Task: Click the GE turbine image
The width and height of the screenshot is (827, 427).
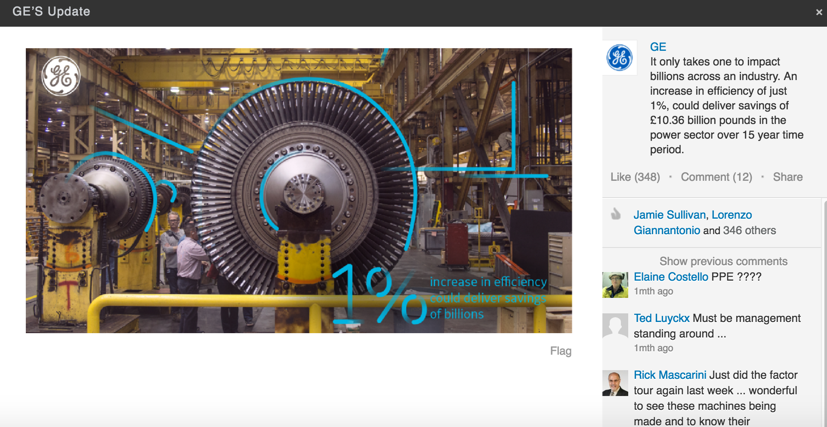Action: tap(299, 190)
